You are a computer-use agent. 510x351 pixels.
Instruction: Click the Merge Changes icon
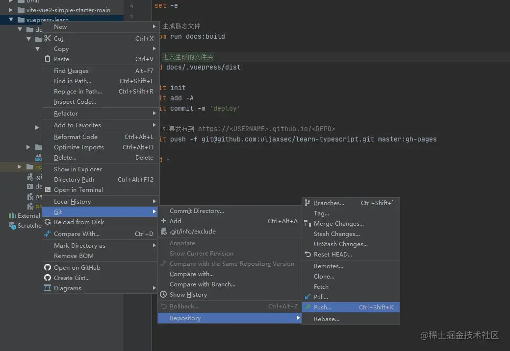(307, 223)
